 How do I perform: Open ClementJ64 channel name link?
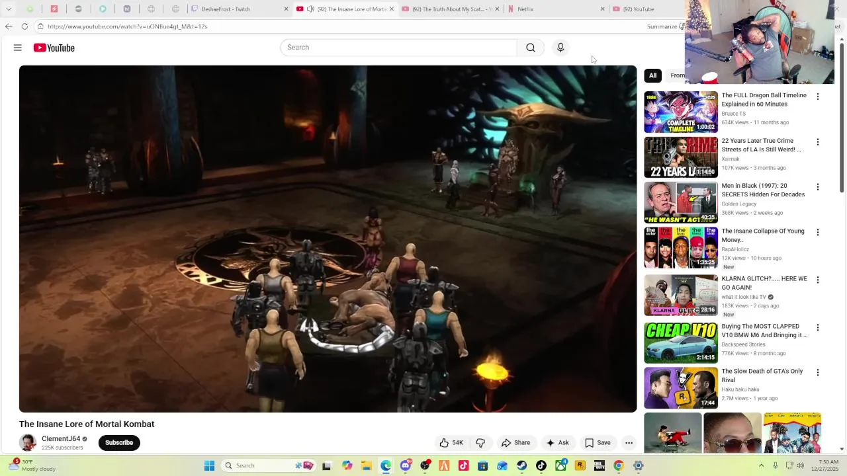pyautogui.click(x=61, y=439)
